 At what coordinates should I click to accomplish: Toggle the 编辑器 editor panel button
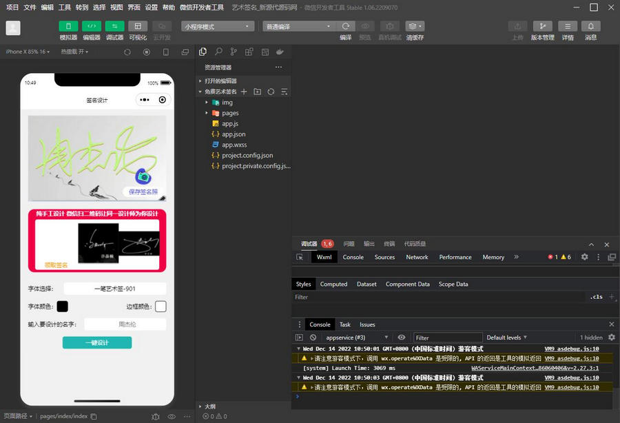pyautogui.click(x=92, y=26)
